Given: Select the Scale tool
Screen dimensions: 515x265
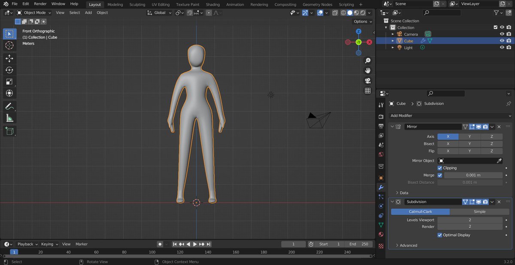Looking at the screenshot, I should click(x=9, y=81).
